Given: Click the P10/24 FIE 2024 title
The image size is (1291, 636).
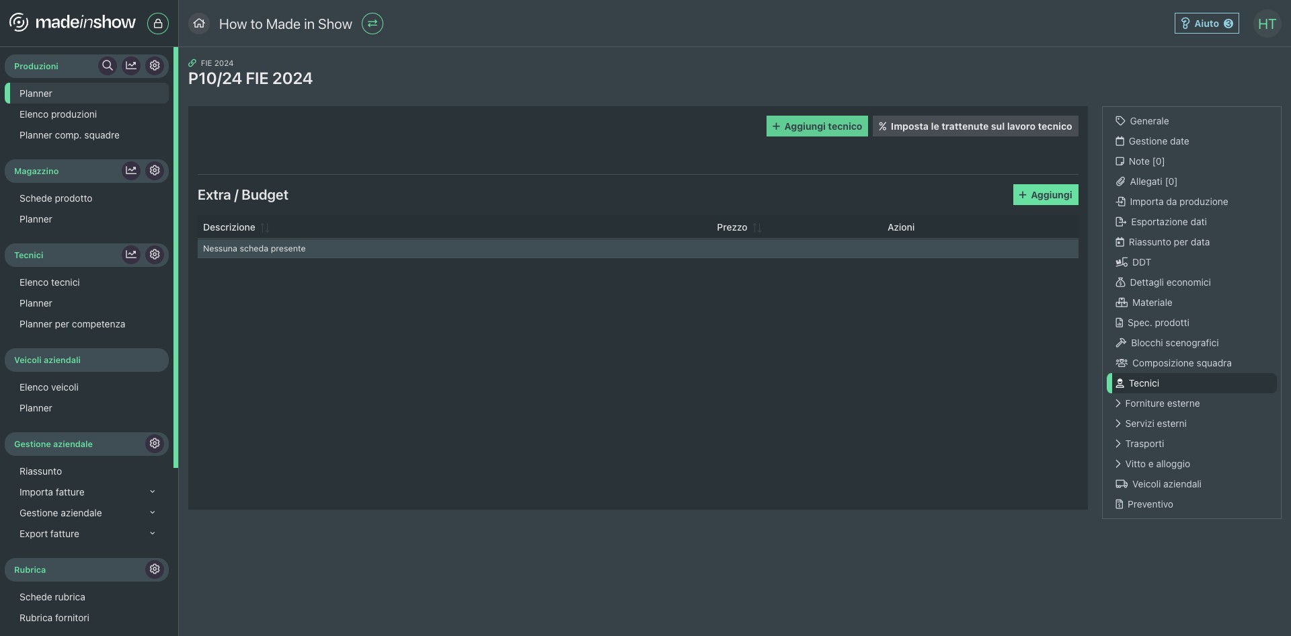Looking at the screenshot, I should (x=250, y=79).
